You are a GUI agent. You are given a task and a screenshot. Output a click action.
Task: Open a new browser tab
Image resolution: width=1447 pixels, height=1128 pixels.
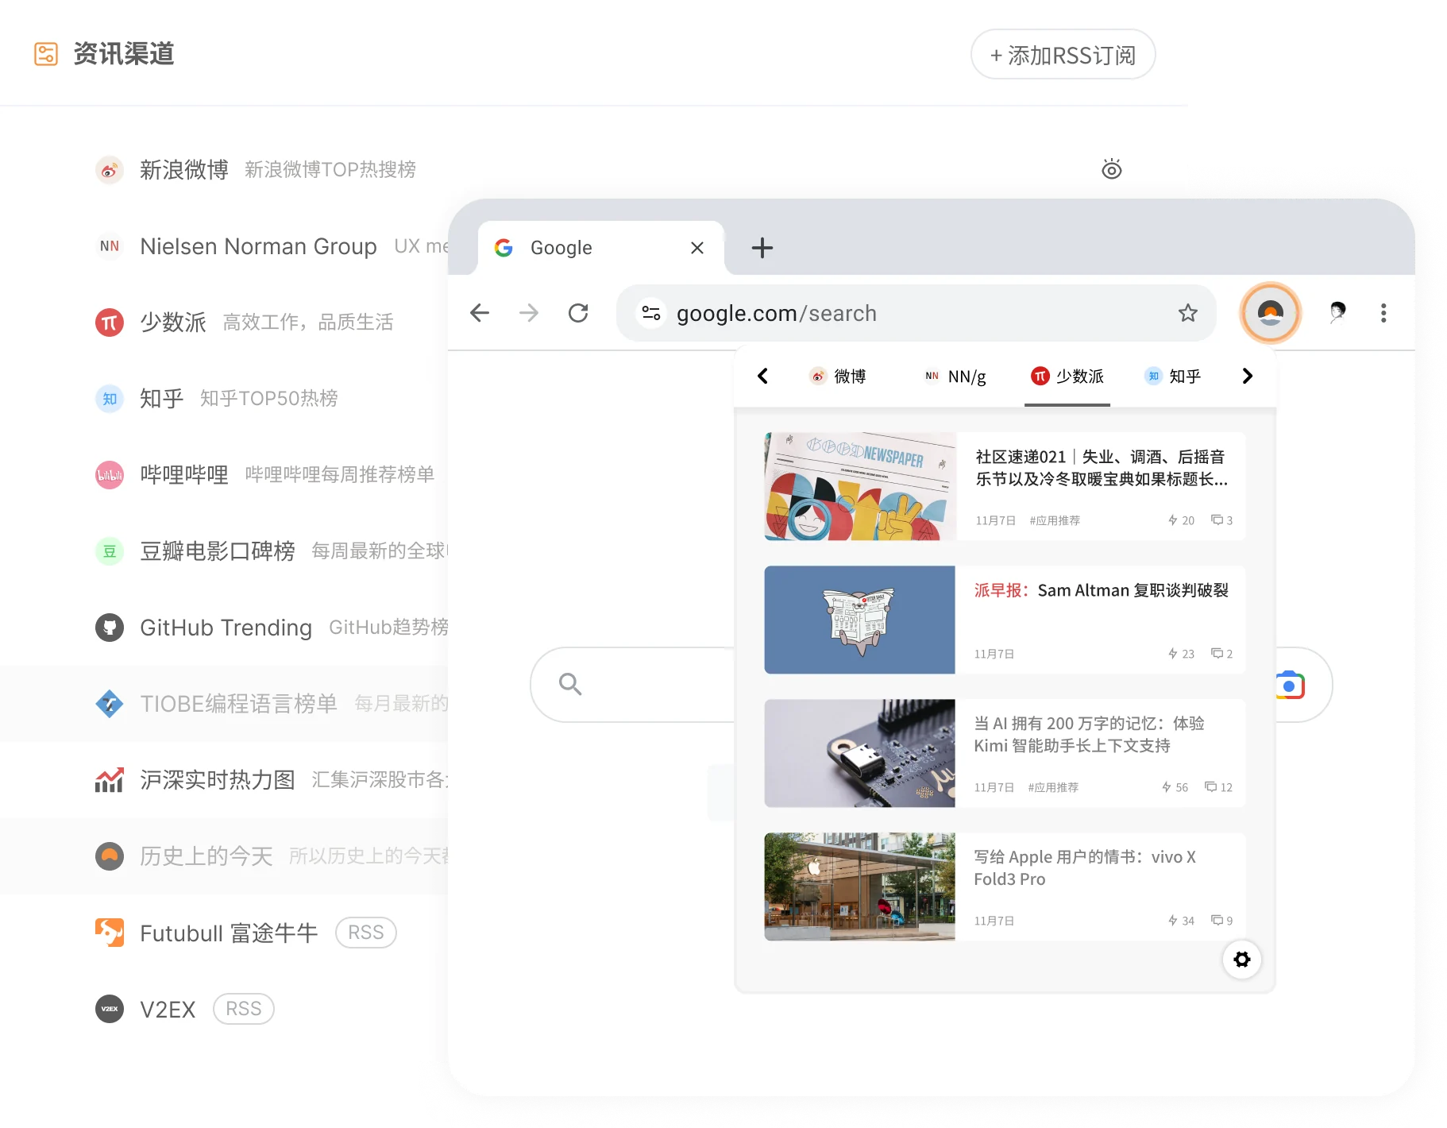pos(762,248)
